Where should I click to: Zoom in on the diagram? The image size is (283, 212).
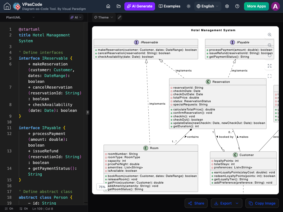pyautogui.click(x=269, y=35)
